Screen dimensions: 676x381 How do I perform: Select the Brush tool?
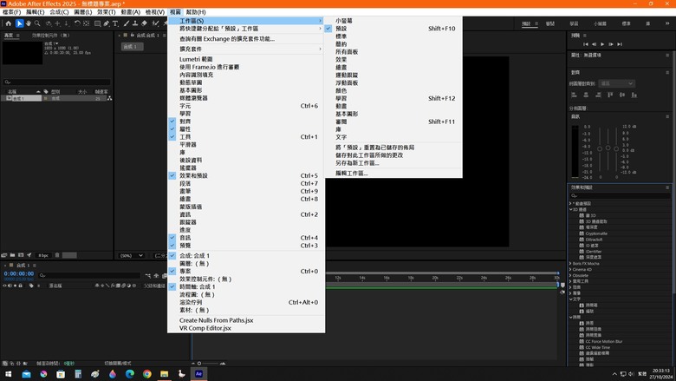[127, 23]
